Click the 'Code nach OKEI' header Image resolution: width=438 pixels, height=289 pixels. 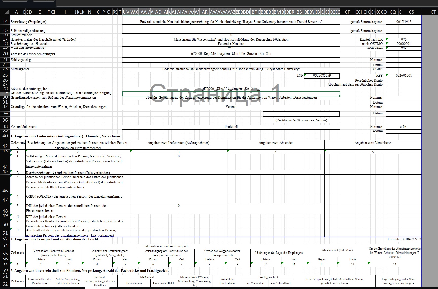click(x=164, y=283)
